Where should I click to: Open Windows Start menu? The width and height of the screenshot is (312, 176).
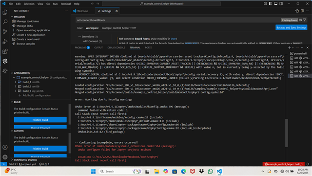(93, 172)
